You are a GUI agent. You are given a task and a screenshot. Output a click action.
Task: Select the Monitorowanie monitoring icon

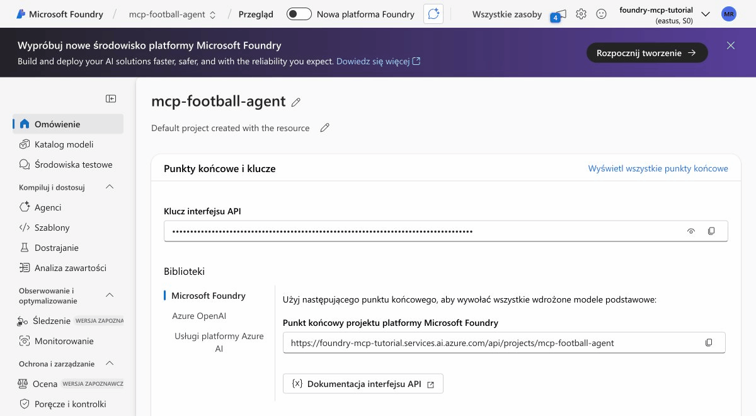pos(23,340)
